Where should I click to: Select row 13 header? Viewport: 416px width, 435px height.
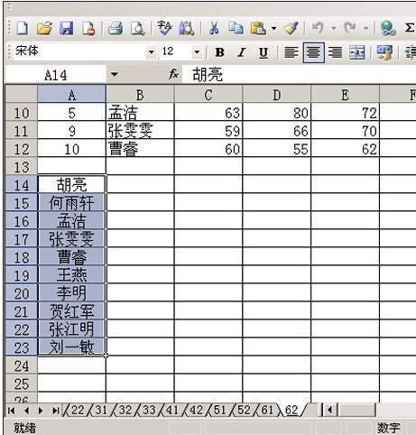click(22, 166)
